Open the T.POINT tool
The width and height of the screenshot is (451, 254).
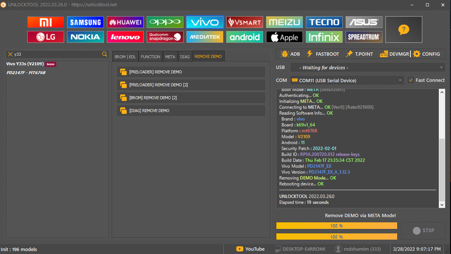[x=359, y=54]
